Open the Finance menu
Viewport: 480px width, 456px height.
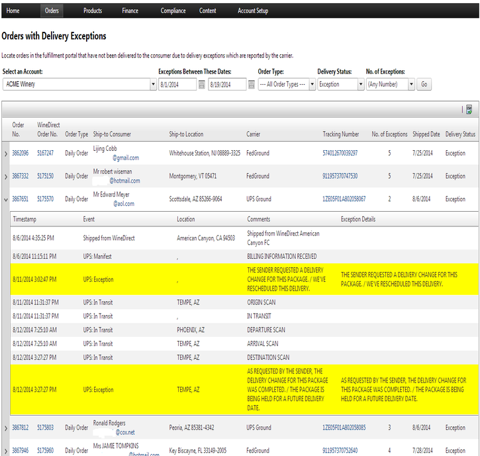[x=130, y=11]
